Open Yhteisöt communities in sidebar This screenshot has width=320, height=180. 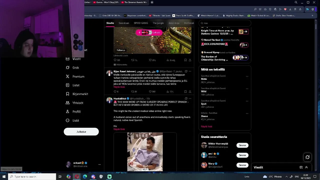74,103
